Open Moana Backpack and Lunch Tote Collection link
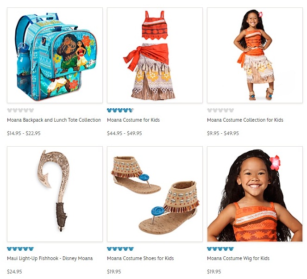Viewport: 307px width, 279px height. 54,120
